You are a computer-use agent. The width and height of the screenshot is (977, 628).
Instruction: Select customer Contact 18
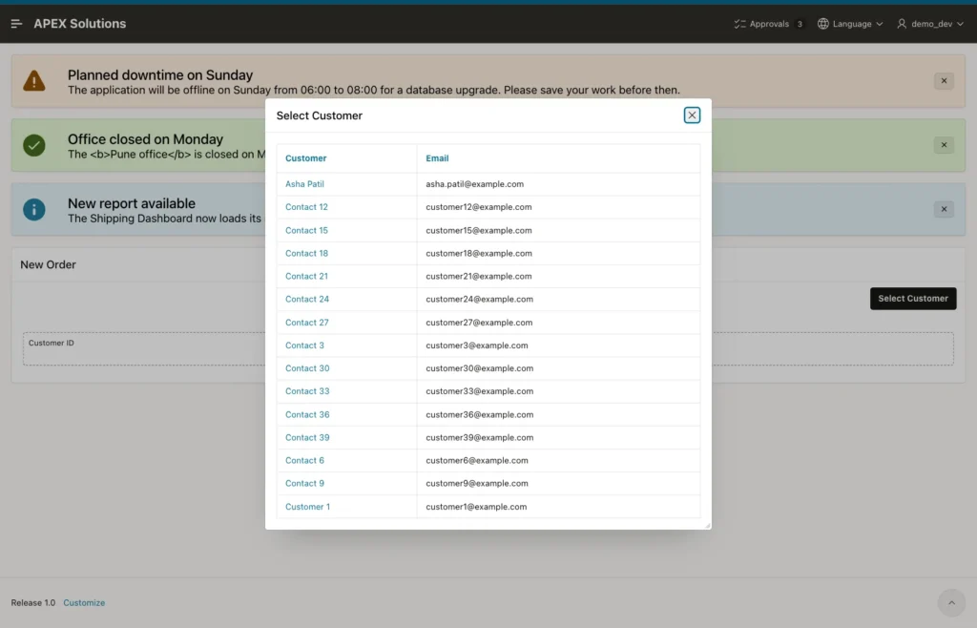click(306, 254)
